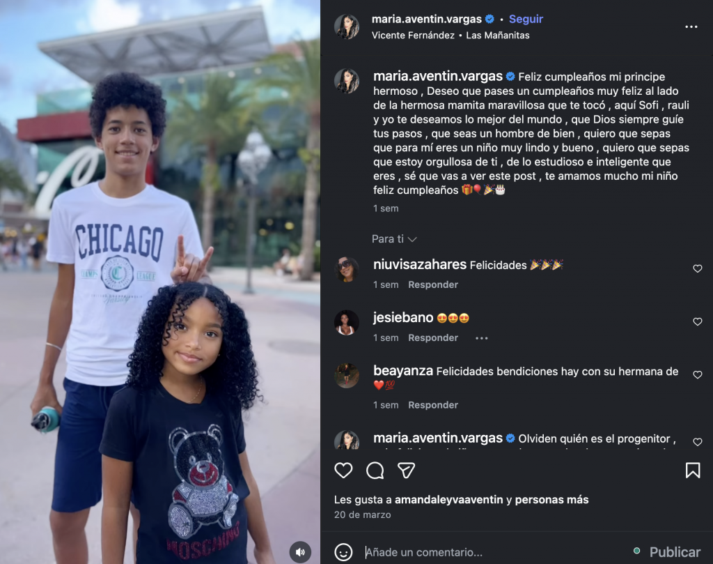This screenshot has width=713, height=564.
Task: Follow account with Seguir
Action: [x=526, y=19]
